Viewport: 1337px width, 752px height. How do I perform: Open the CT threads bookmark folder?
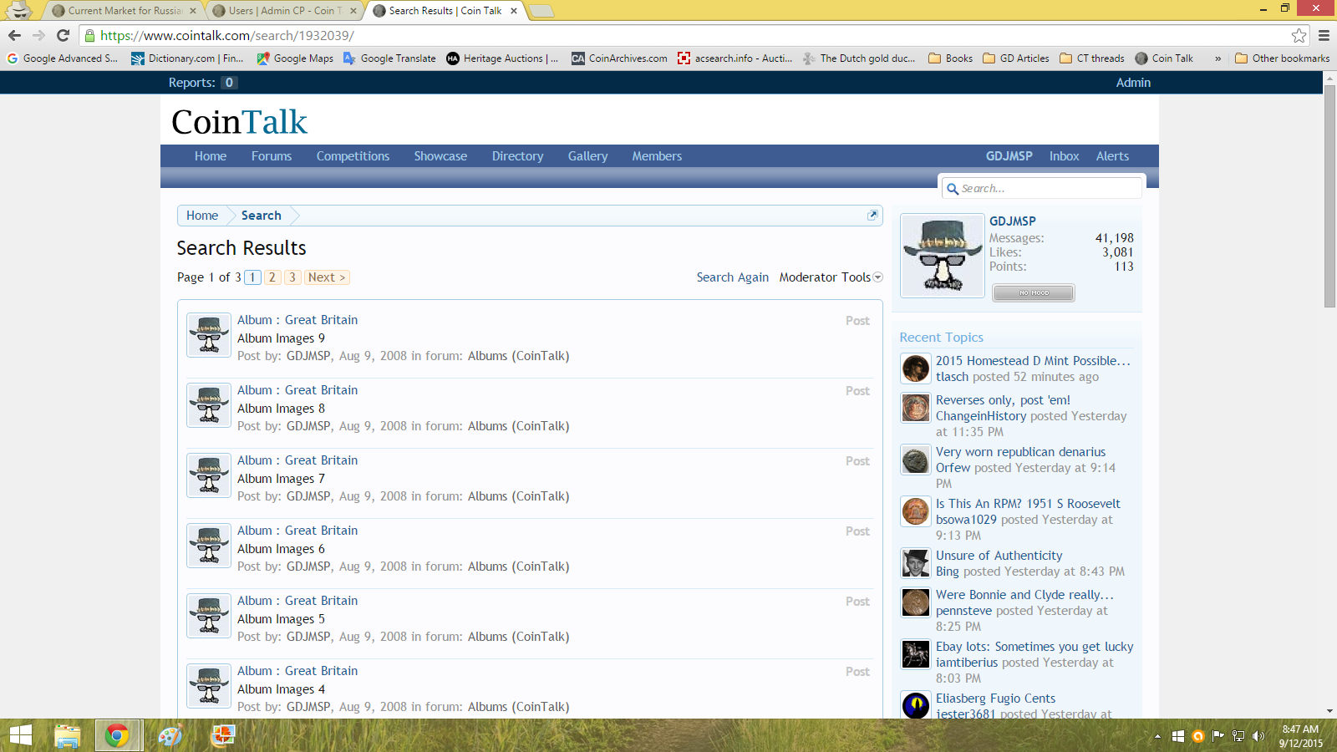(1092, 58)
